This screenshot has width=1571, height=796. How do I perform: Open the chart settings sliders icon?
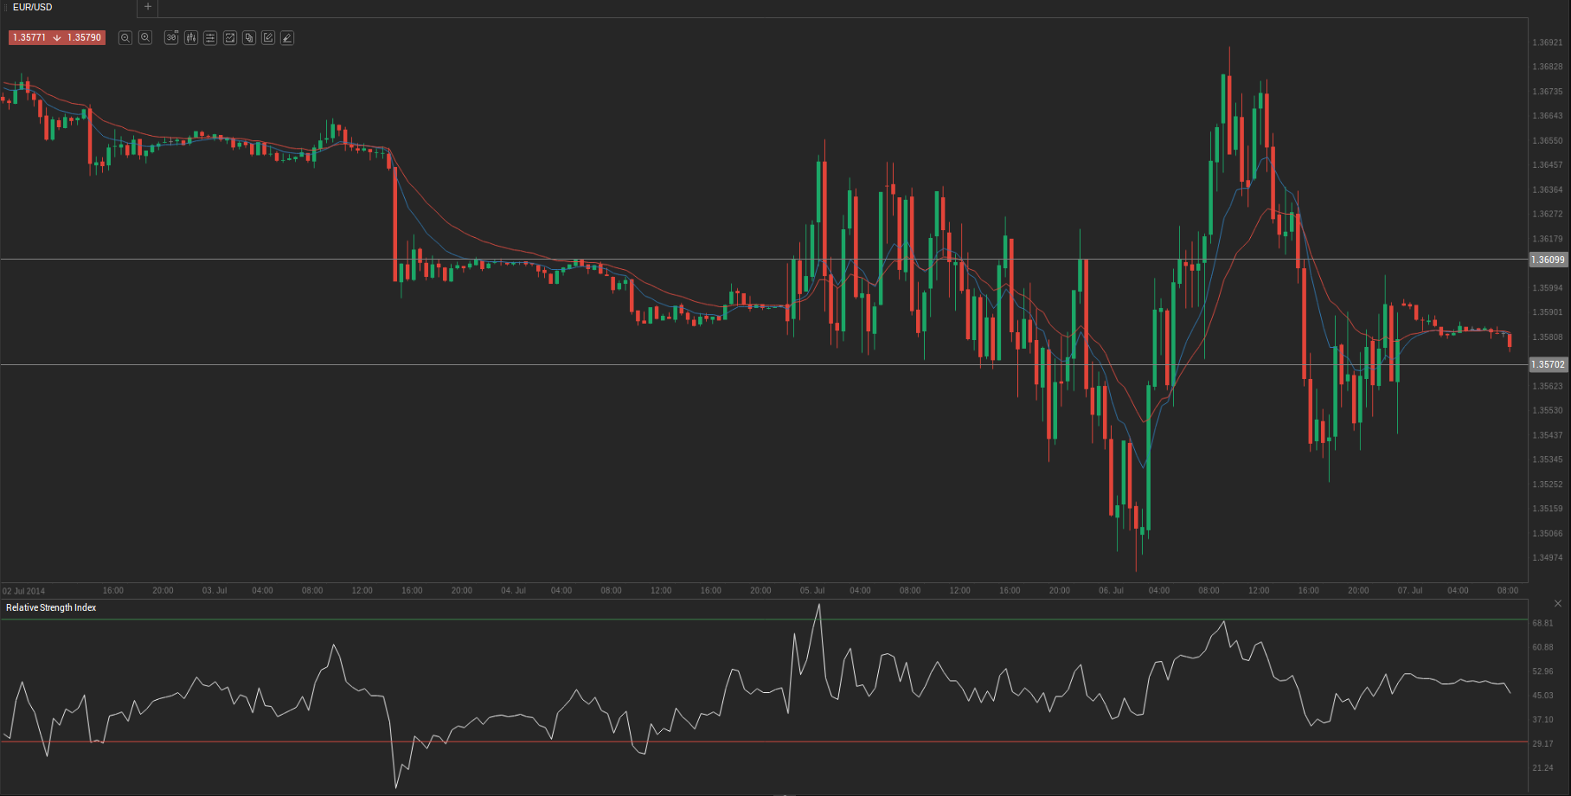coord(210,38)
